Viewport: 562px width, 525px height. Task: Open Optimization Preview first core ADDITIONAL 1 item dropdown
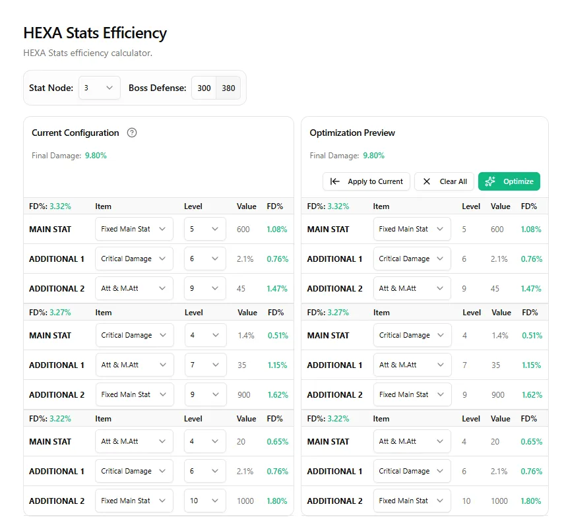(x=412, y=259)
